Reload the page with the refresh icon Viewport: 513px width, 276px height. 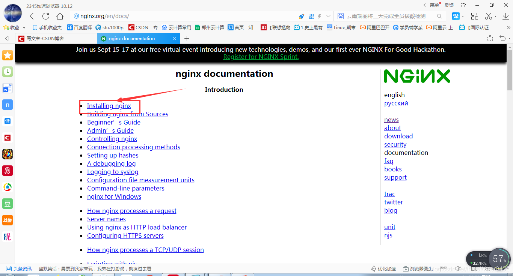coord(46,16)
